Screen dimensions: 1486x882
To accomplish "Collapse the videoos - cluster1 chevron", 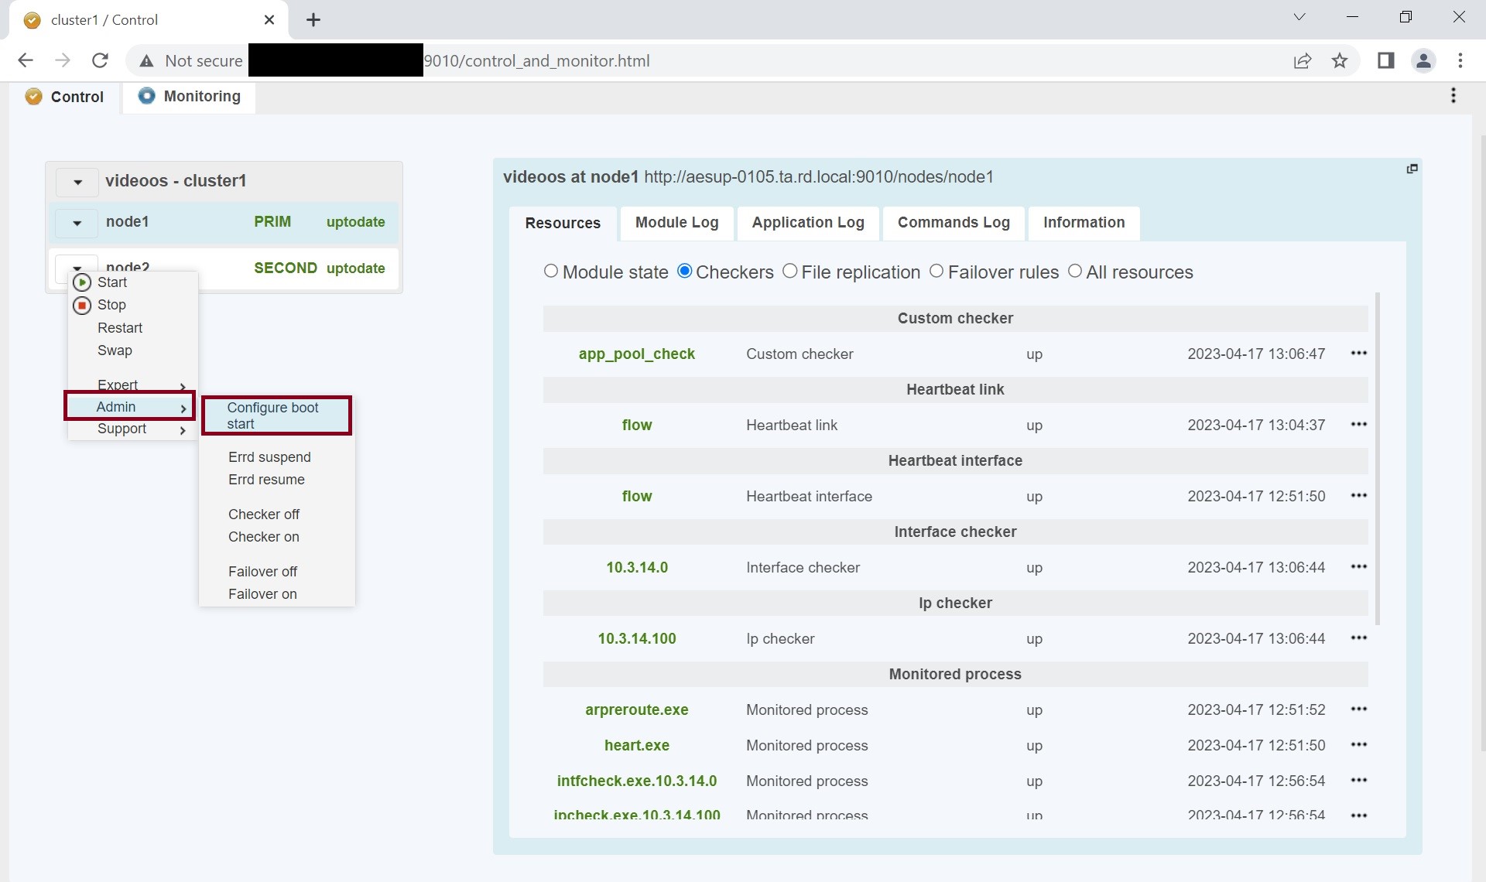I will (x=77, y=182).
